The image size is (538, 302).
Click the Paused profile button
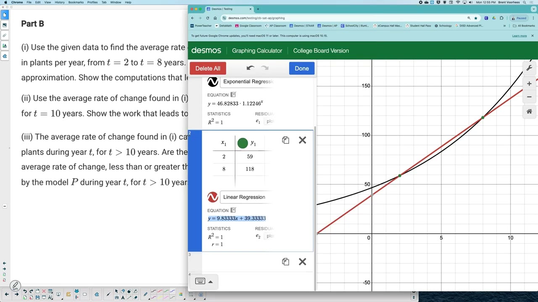tap(519, 18)
